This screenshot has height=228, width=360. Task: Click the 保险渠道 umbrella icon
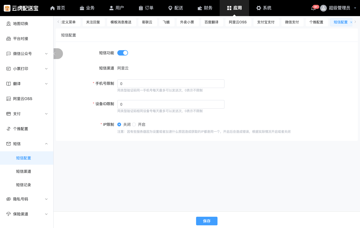[x=9, y=214]
